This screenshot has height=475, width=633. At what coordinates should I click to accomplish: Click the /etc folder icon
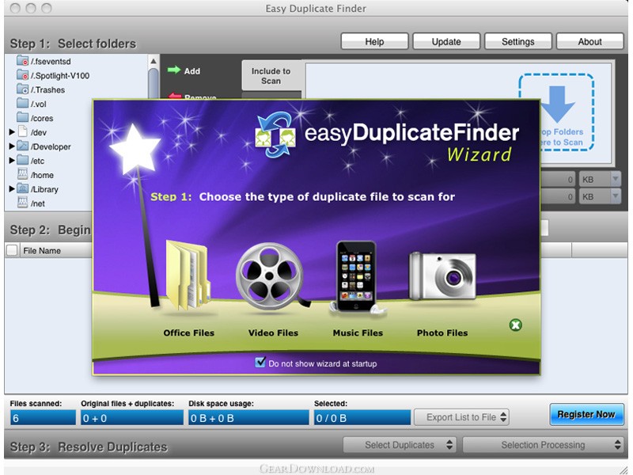[x=23, y=161]
